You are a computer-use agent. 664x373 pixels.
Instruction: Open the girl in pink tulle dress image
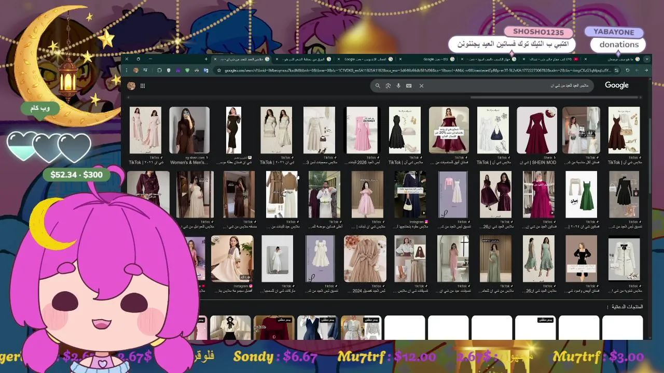367,194
